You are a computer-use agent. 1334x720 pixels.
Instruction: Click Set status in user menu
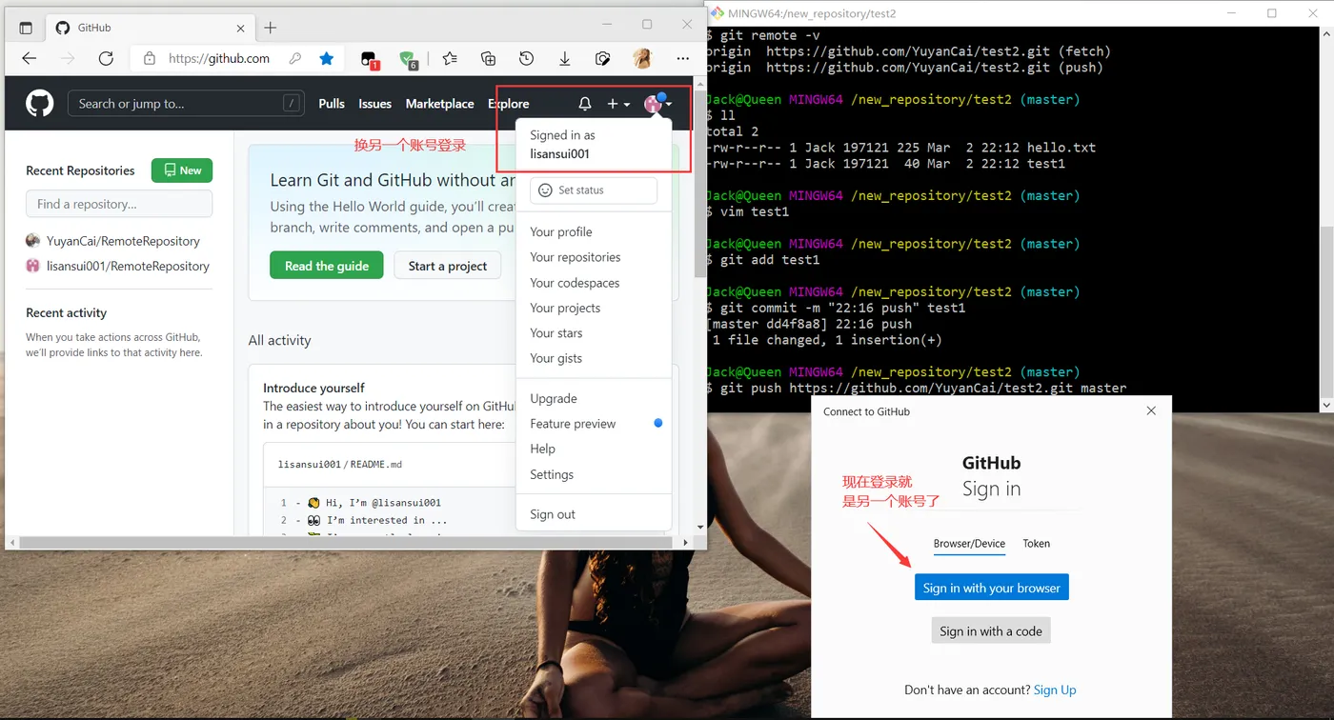click(x=594, y=190)
